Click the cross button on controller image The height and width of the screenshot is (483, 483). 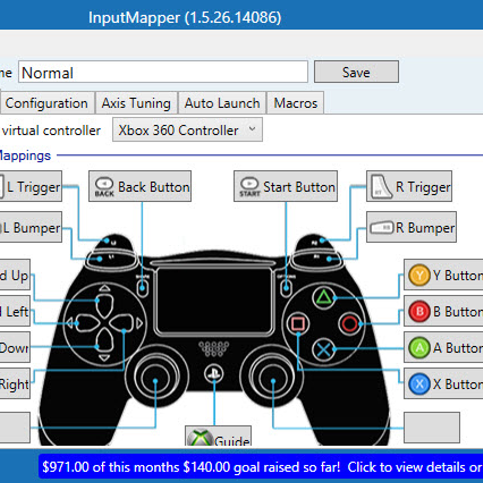pyautogui.click(x=323, y=350)
